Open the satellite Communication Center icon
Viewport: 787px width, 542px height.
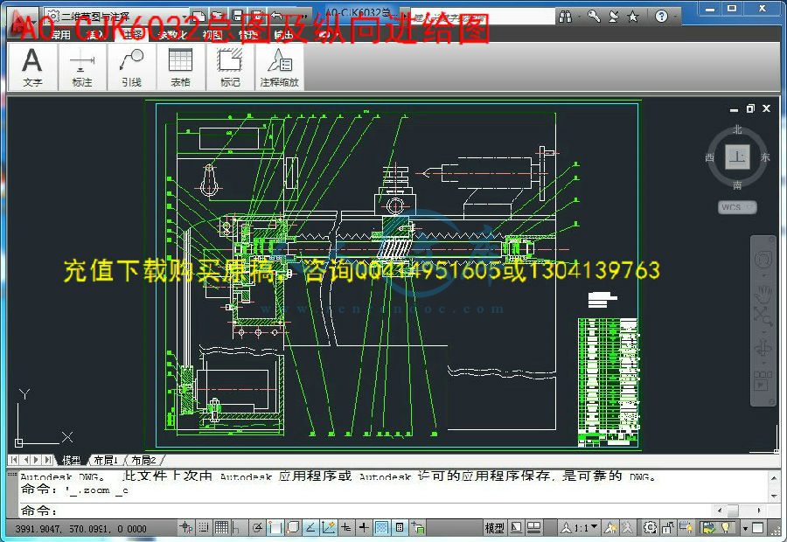pos(613,17)
